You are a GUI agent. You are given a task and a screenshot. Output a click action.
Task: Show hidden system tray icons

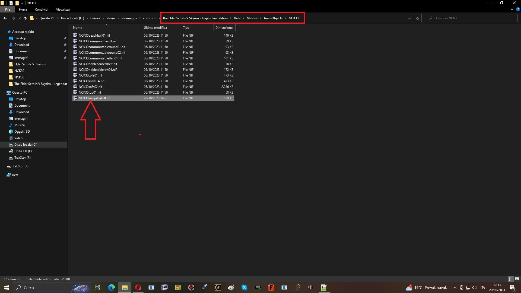click(455, 288)
